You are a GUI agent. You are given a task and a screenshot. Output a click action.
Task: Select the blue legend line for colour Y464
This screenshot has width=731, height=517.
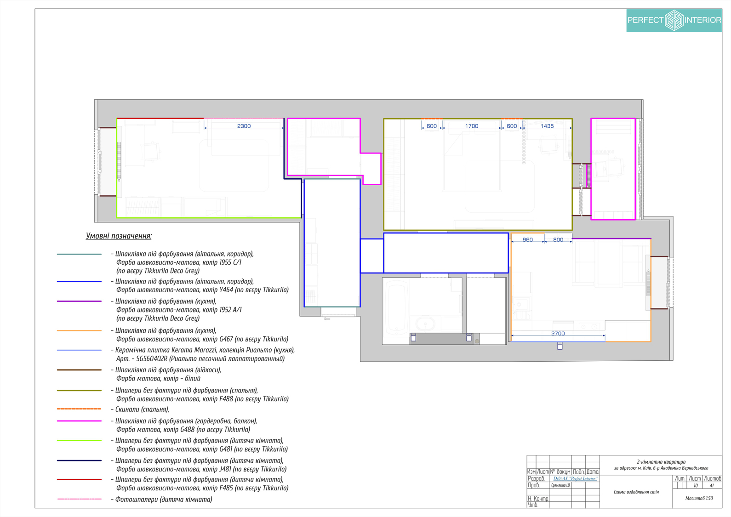pyautogui.click(x=79, y=282)
